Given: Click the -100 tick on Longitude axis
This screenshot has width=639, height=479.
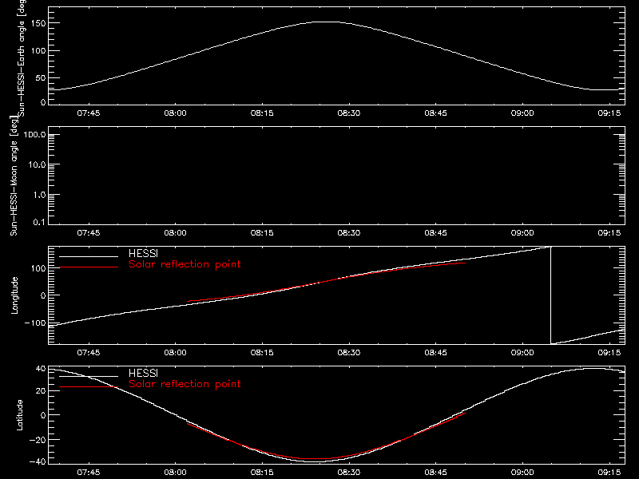Looking at the screenshot, I should tap(35, 323).
